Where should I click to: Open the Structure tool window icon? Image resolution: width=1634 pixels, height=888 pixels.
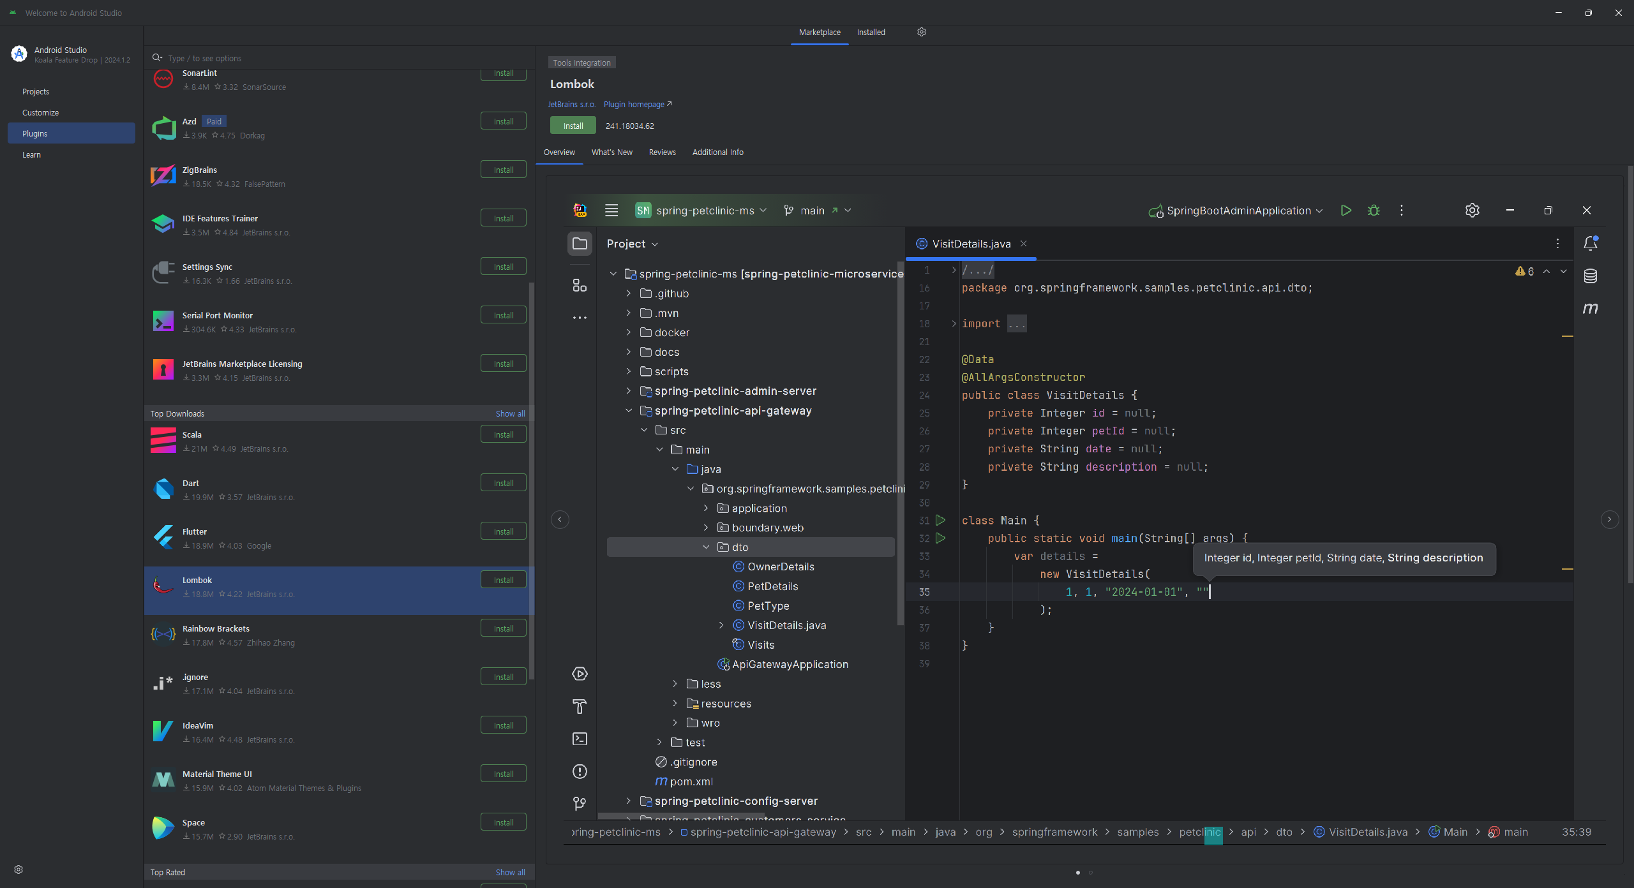click(x=579, y=285)
